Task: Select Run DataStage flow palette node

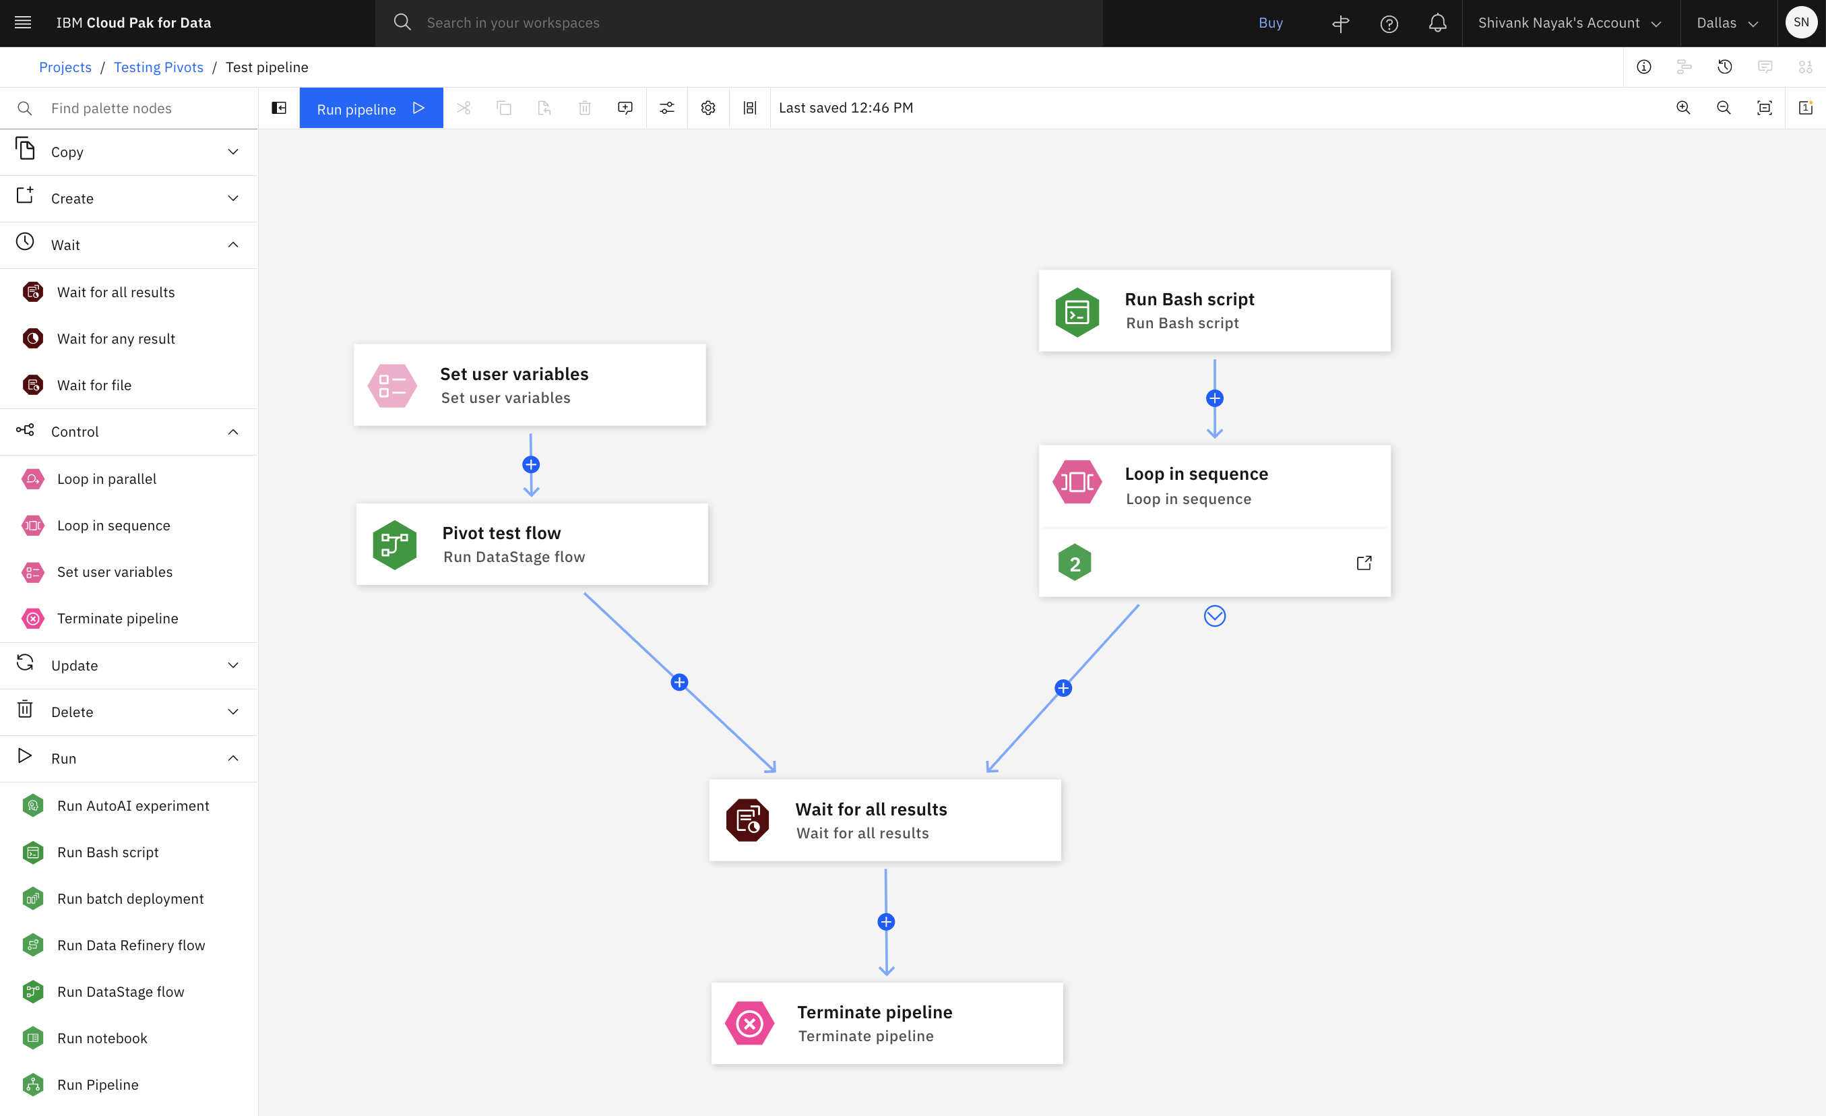Action: point(129,992)
